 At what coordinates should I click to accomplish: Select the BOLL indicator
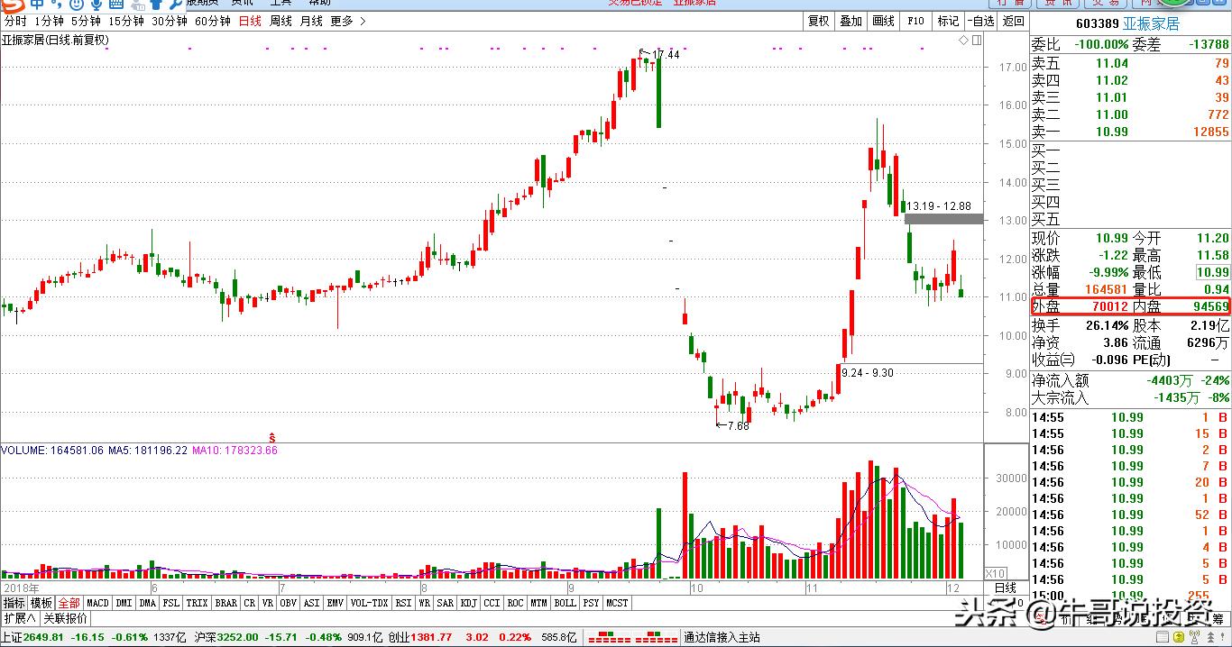[565, 603]
